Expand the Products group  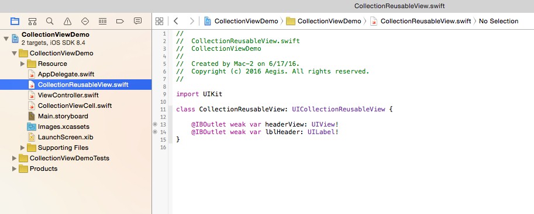[14, 169]
